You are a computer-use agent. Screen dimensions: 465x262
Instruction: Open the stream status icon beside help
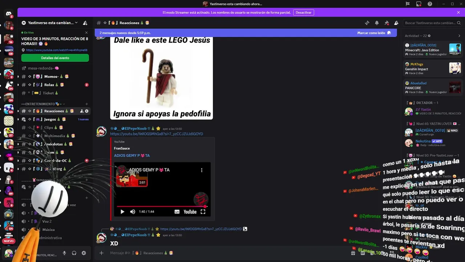click(419, 4)
